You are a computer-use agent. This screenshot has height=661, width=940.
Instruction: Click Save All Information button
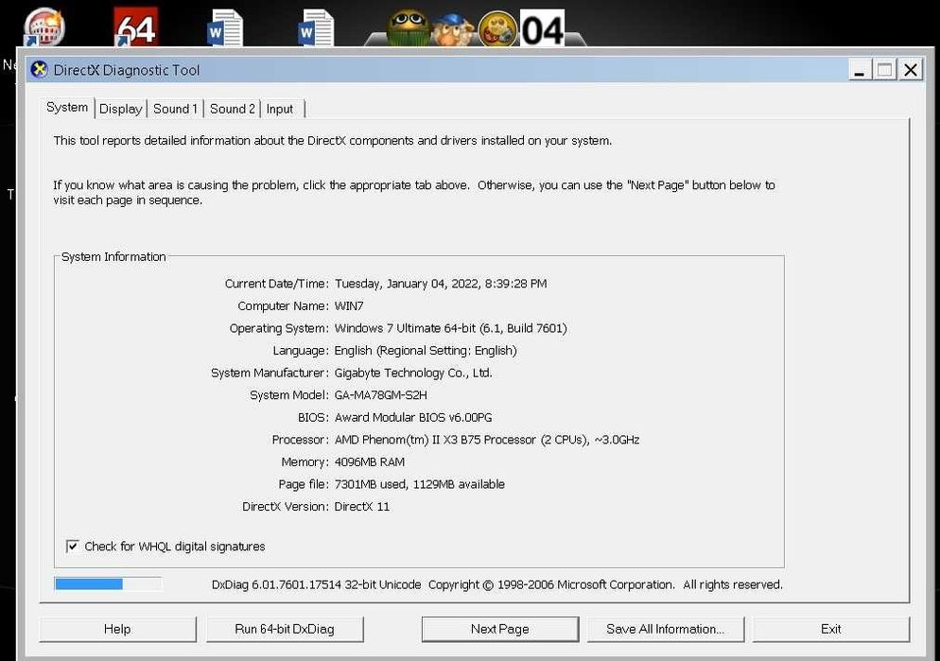(666, 629)
